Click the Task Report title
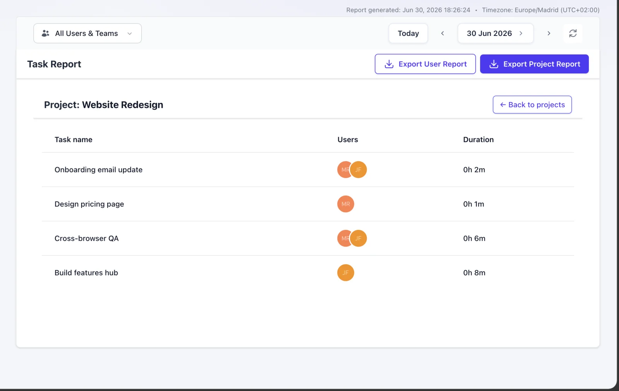 (x=54, y=64)
